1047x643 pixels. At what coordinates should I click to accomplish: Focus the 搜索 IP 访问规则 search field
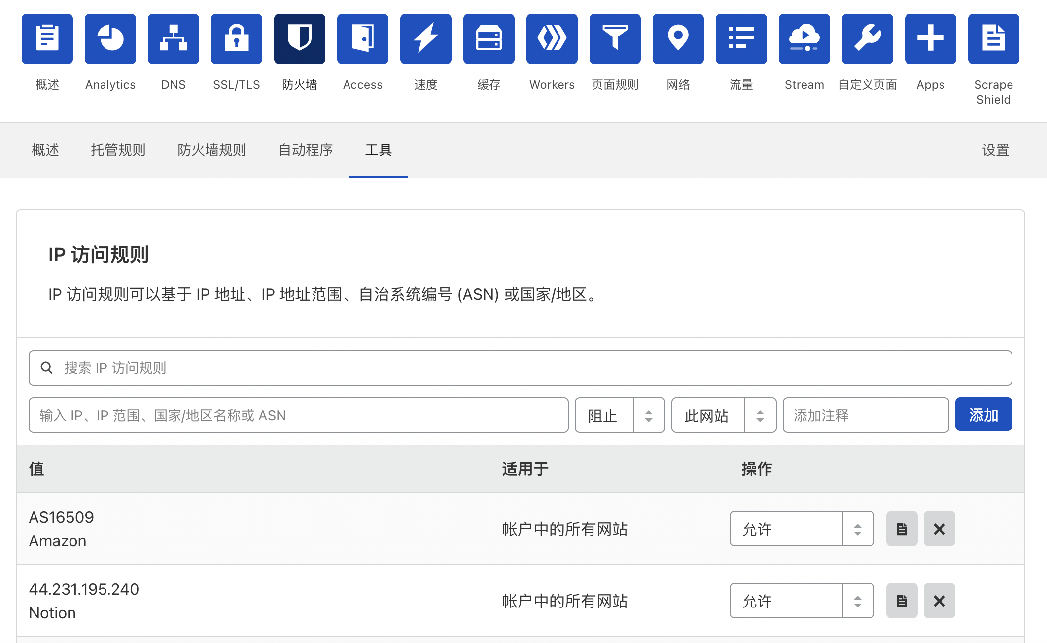coord(521,368)
